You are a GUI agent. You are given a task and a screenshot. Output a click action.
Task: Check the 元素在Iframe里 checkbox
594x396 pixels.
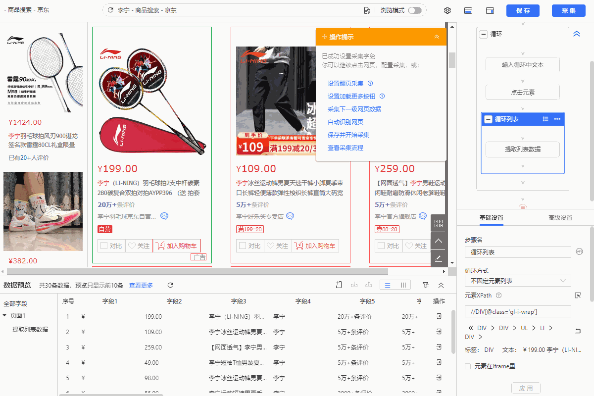click(x=468, y=366)
